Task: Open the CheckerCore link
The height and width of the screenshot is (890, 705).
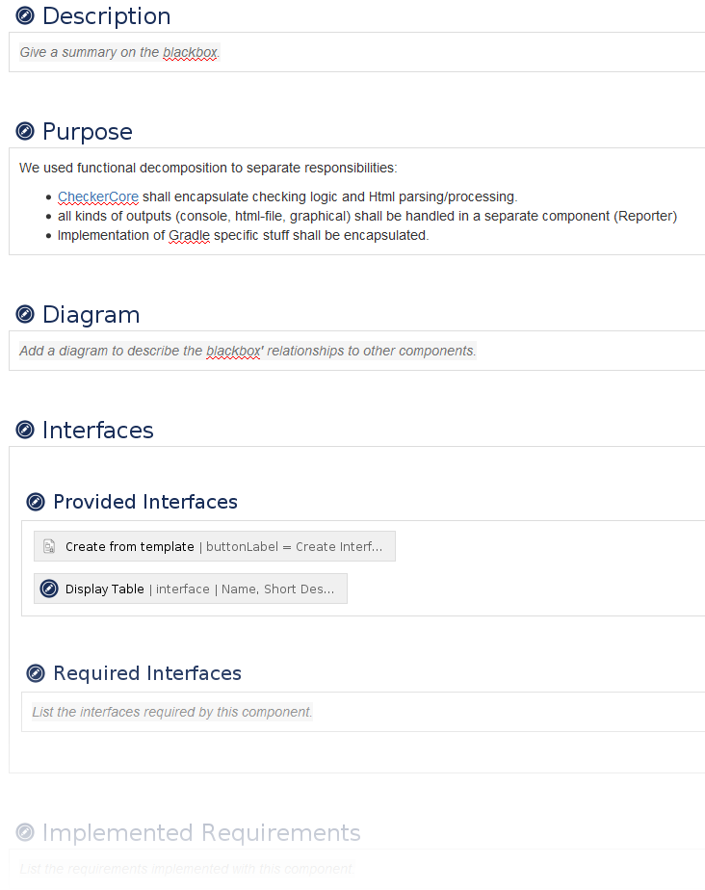Action: 98,196
